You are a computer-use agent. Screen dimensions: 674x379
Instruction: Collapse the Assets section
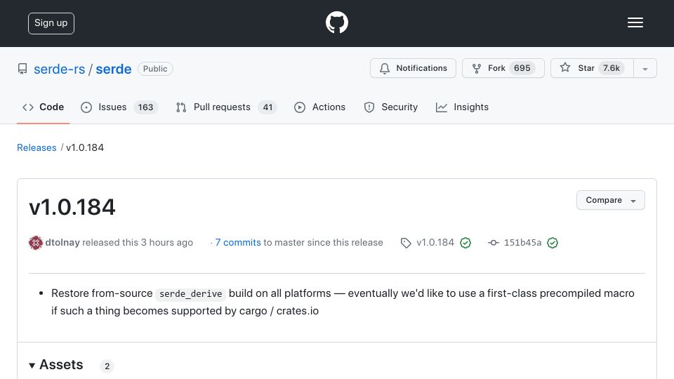[x=56, y=365]
